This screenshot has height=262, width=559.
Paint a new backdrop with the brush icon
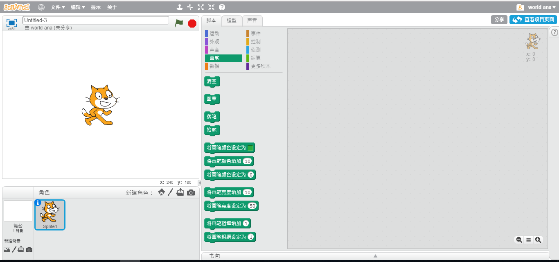(x=14, y=249)
